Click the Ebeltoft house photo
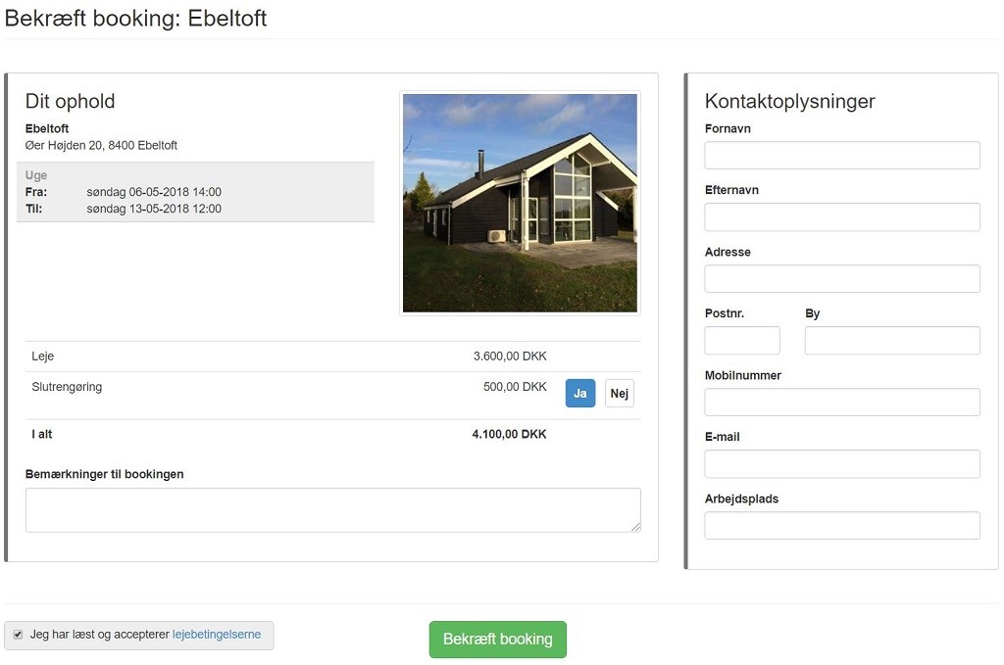This screenshot has width=1004, height=665. [520, 204]
